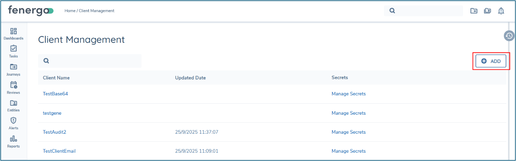
Task: Open the TestAudit2 client link
Action: point(54,132)
